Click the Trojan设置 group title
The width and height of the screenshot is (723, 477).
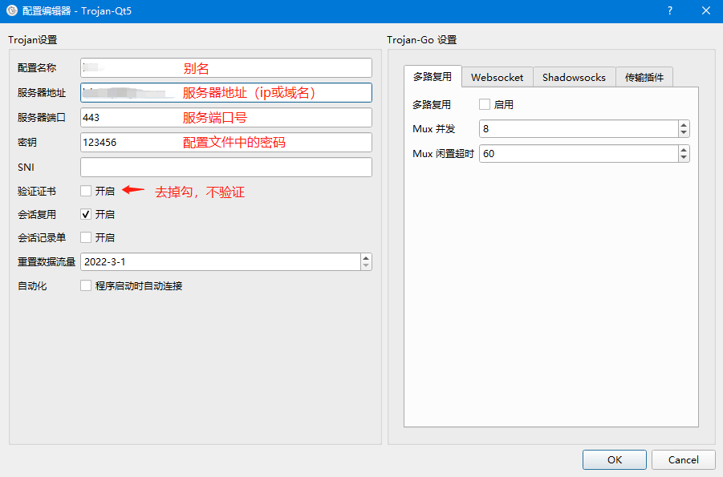tap(33, 40)
